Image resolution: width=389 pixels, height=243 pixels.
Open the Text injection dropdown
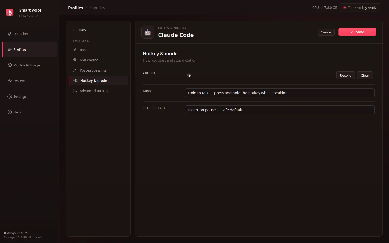[x=280, y=110]
